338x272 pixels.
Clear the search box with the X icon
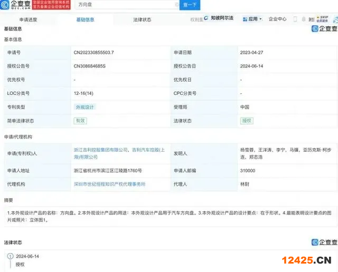[177, 5]
